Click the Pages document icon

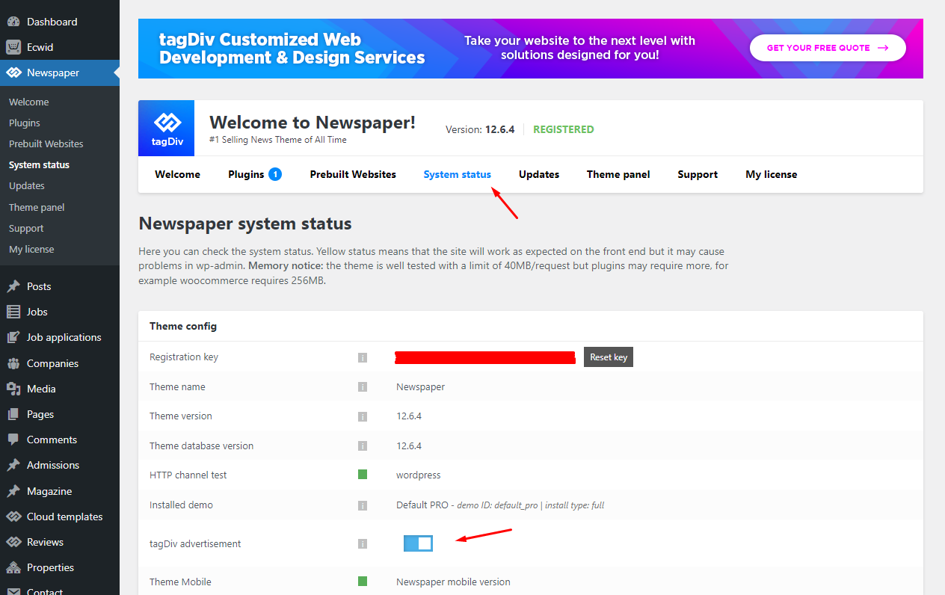[13, 414]
